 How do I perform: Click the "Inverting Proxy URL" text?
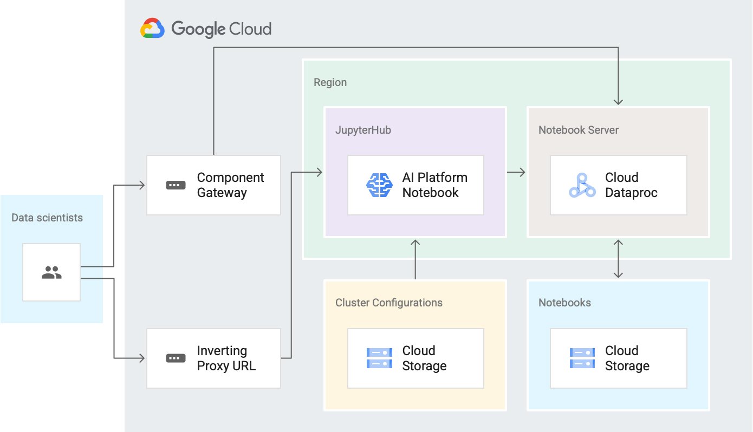tap(226, 358)
